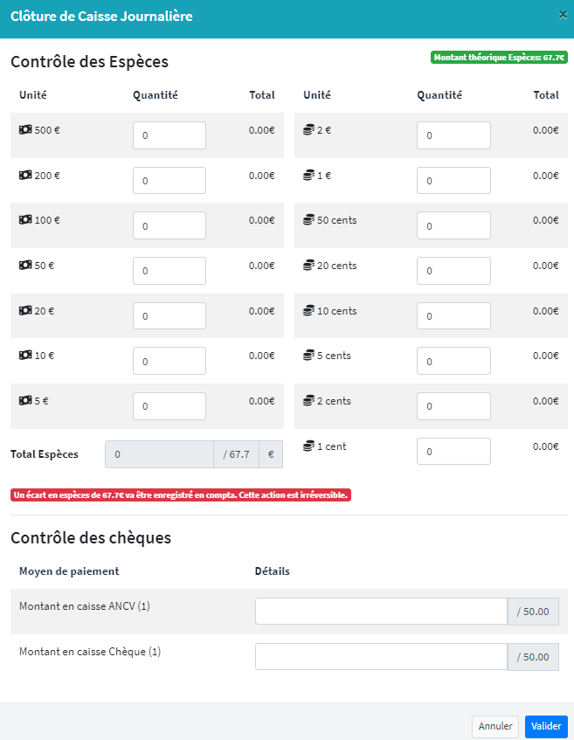
Task: Click the coin stack icon beside 1 cent
Action: point(308,446)
